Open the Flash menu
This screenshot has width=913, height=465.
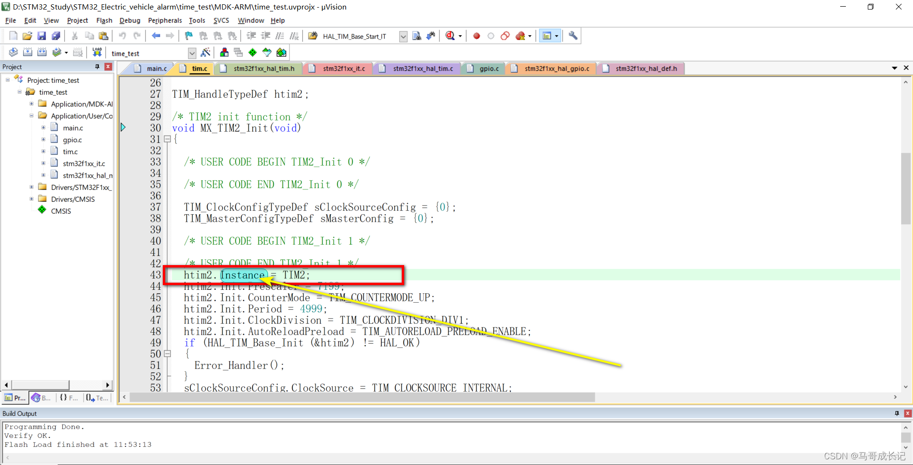click(104, 20)
